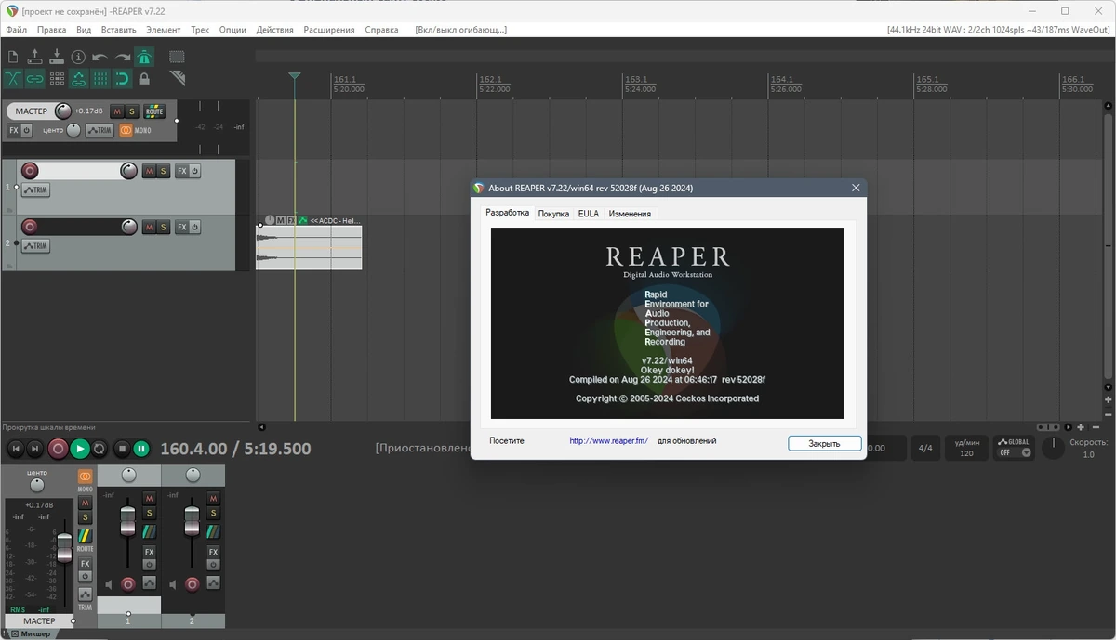The width and height of the screenshot is (1116, 640).
Task: Click mixer channel 1 speaker monitor icon
Action: click(x=109, y=584)
